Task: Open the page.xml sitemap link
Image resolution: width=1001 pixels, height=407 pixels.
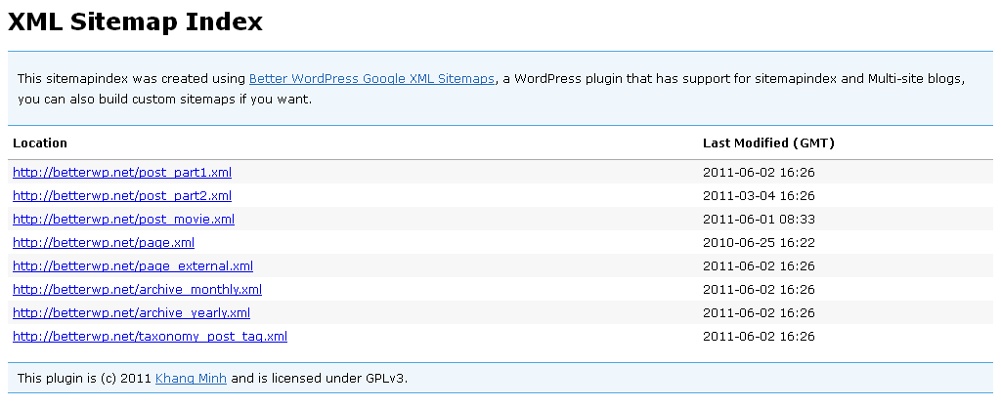Action: (x=104, y=243)
